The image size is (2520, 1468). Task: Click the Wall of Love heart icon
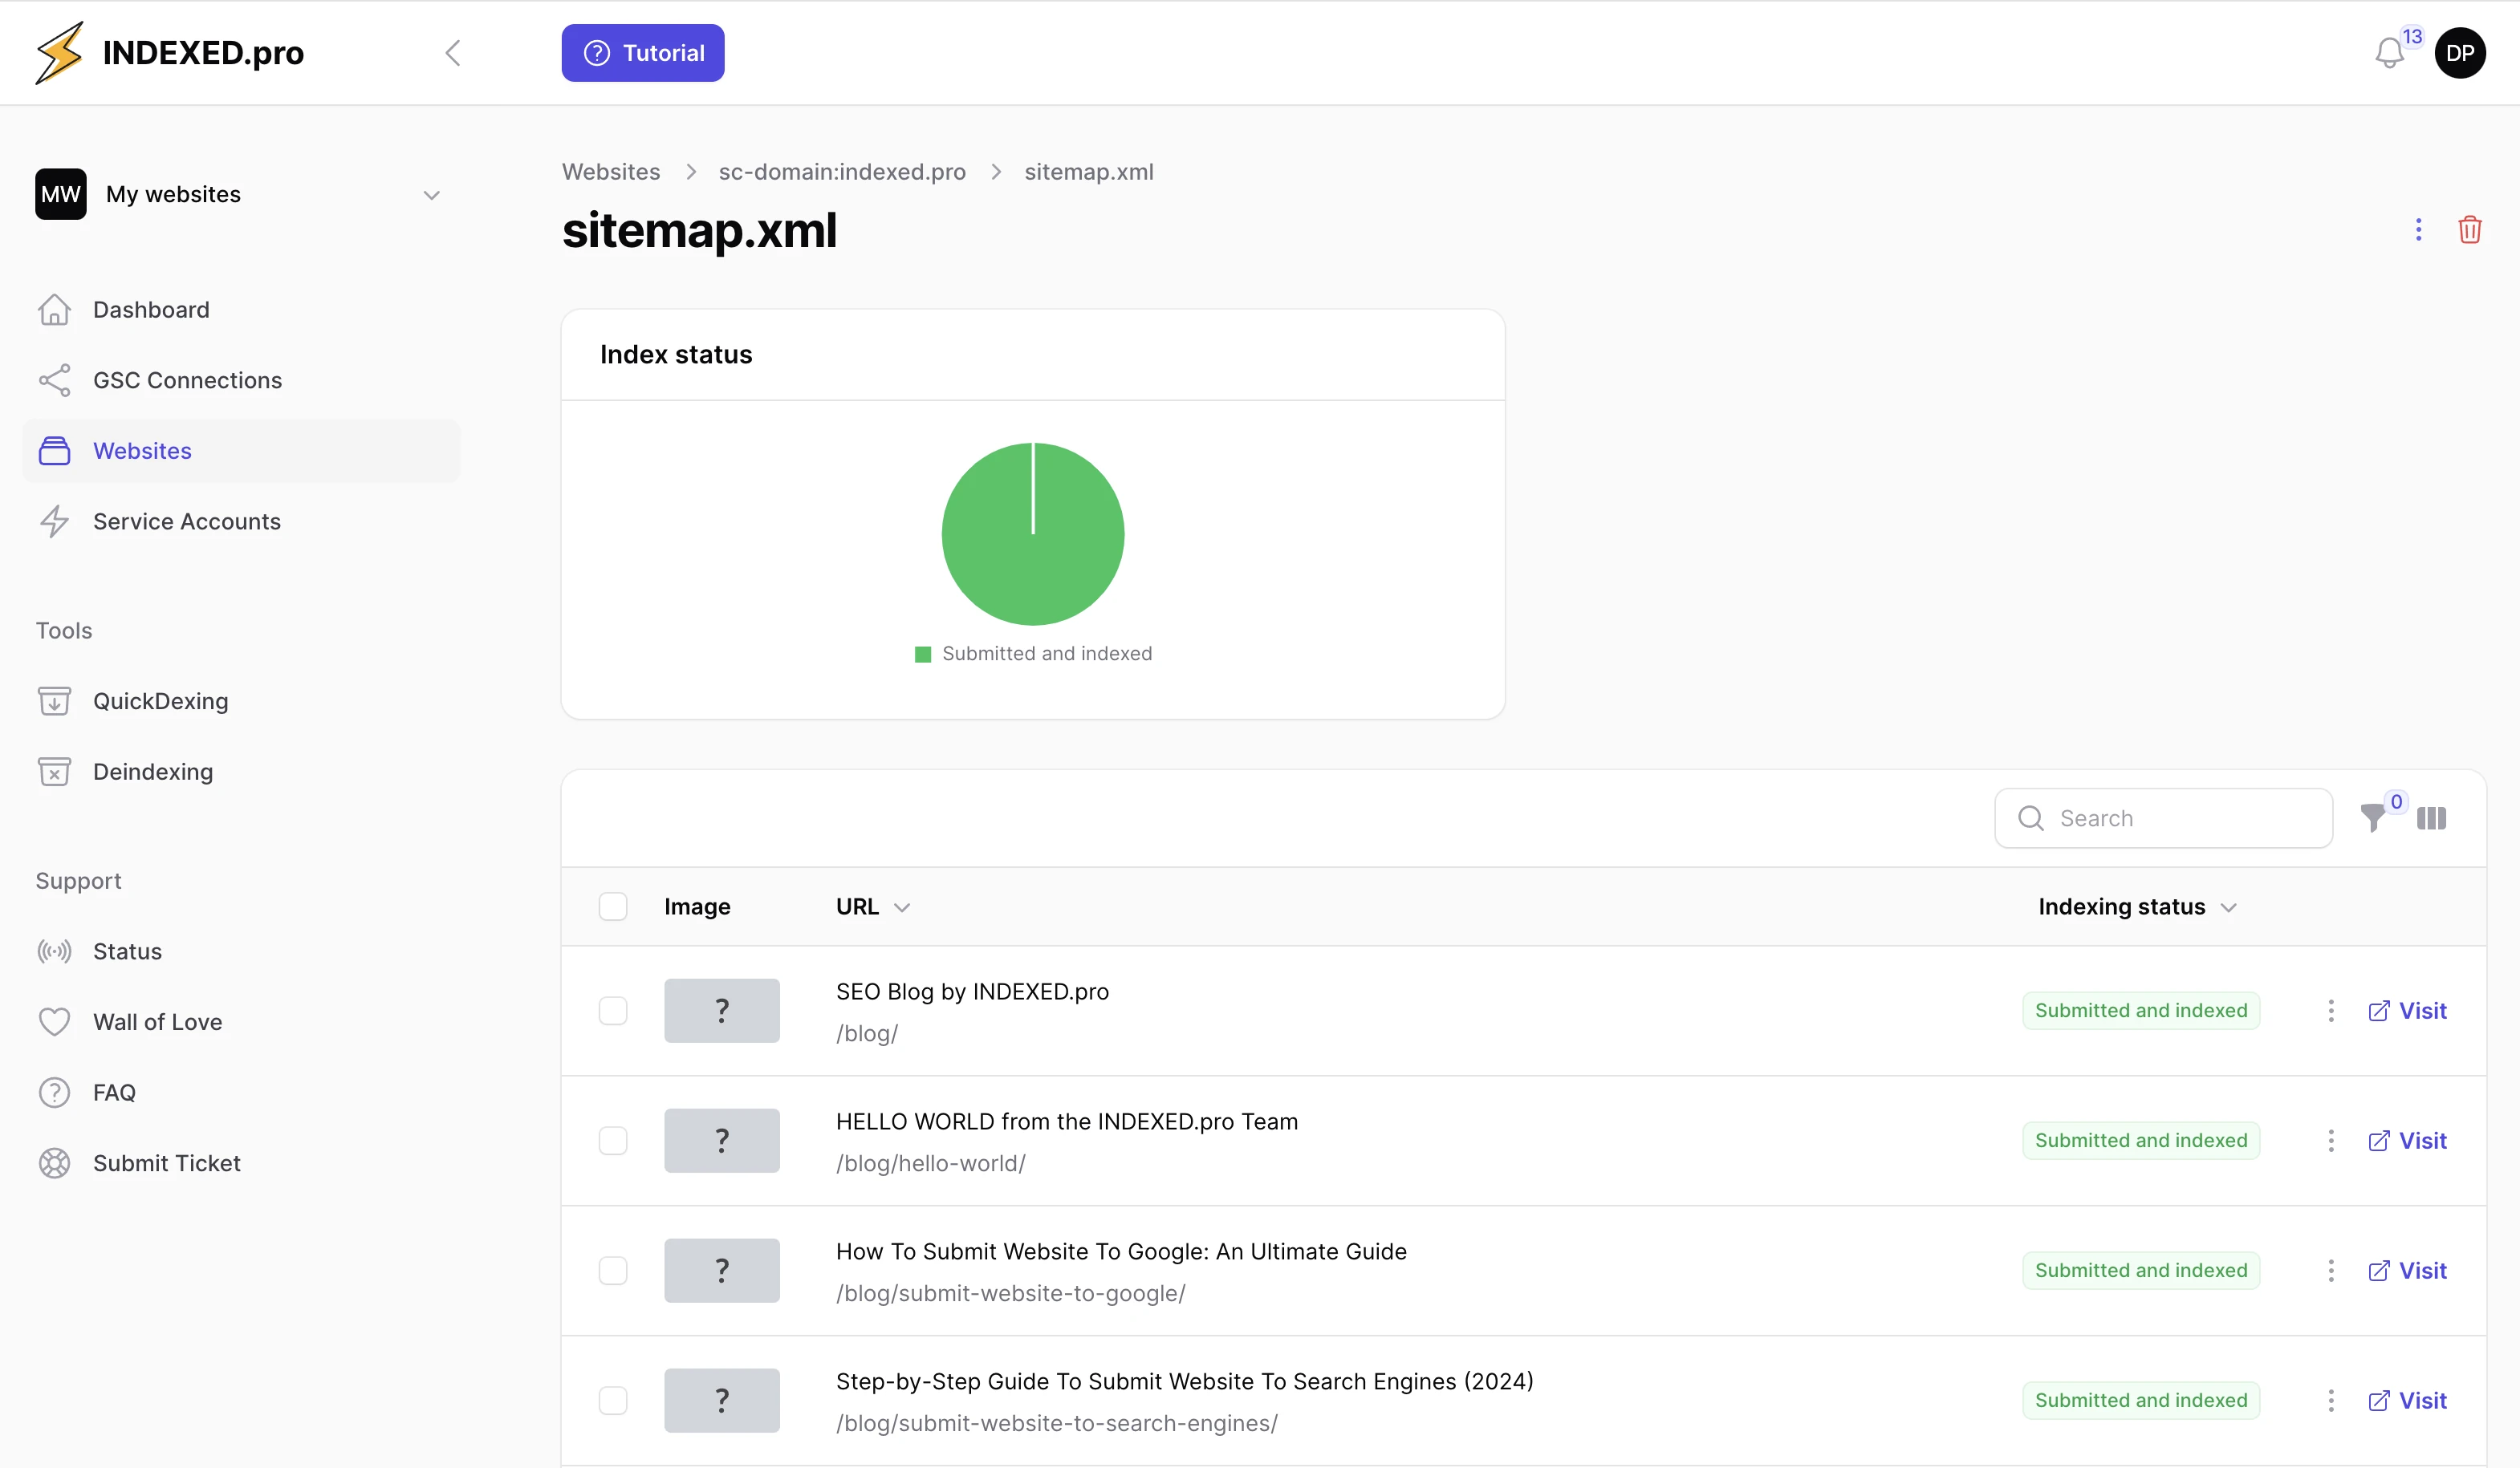tap(54, 1022)
